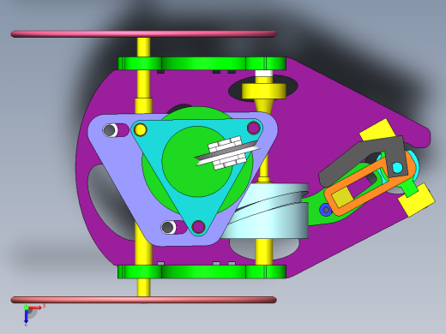
Task: Select the yellow block at lower right end
Action: [417, 200]
